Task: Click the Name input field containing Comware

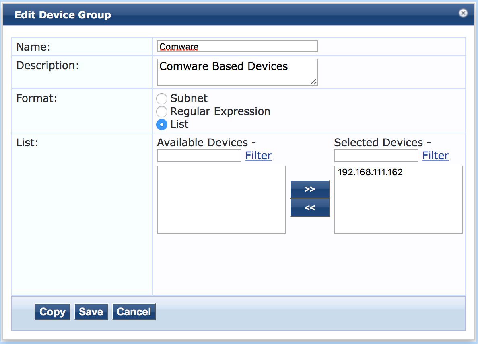Action: click(x=237, y=46)
